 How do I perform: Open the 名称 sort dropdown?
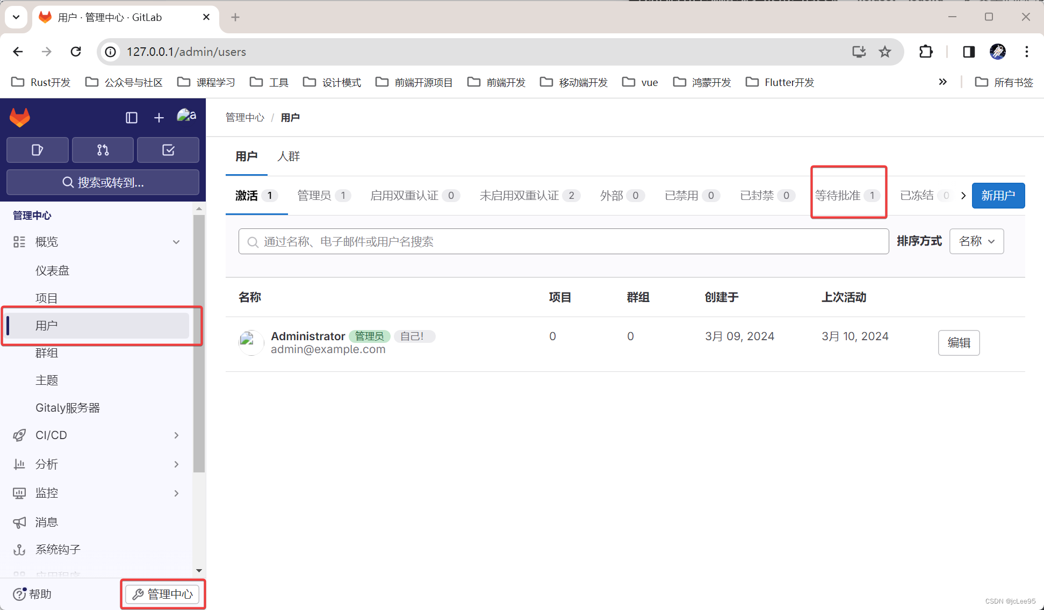(x=976, y=241)
